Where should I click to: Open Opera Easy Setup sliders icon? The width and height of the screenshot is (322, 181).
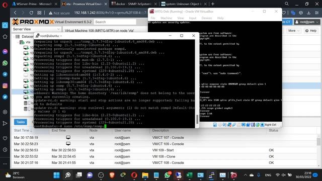click(x=316, y=13)
